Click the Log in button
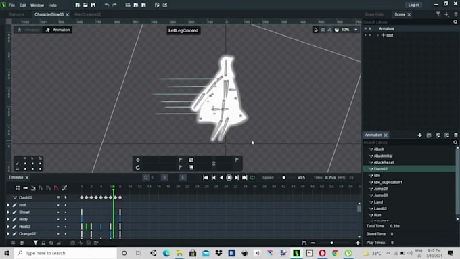 (x=413, y=5)
